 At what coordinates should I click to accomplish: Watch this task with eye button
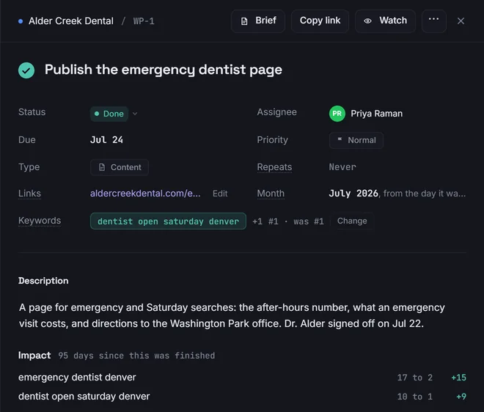click(385, 21)
